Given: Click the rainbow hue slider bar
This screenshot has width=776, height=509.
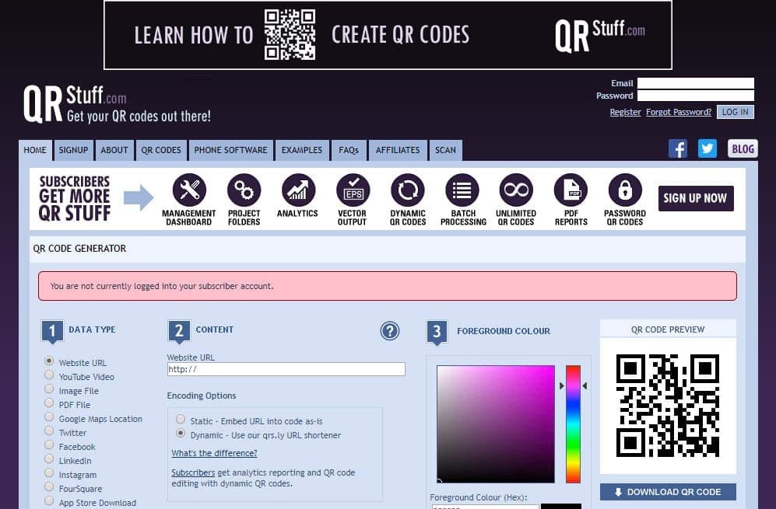Looking at the screenshot, I should click(x=573, y=424).
